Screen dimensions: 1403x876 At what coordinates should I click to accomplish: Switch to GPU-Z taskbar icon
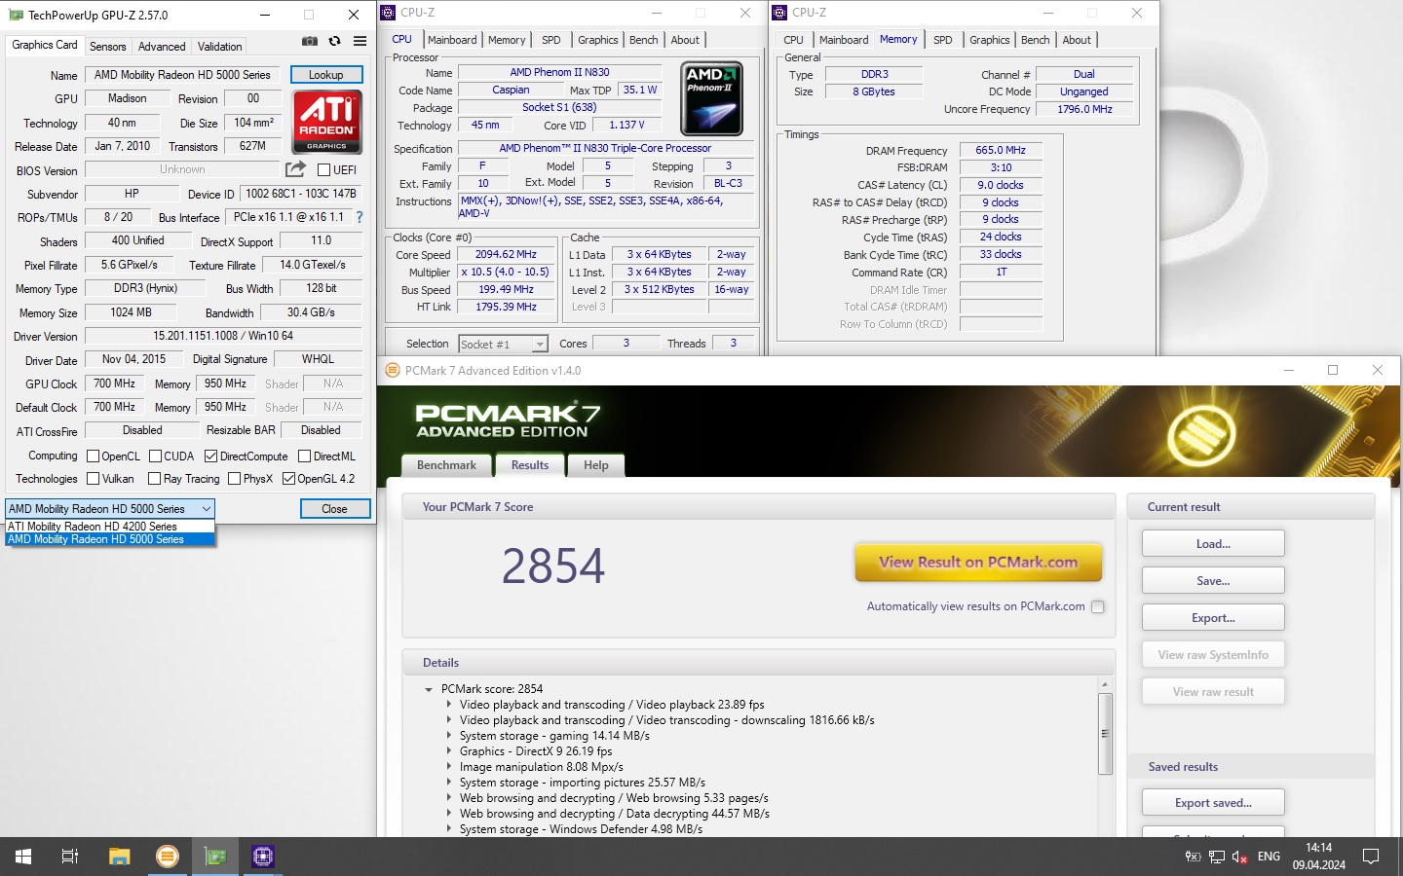[215, 857]
